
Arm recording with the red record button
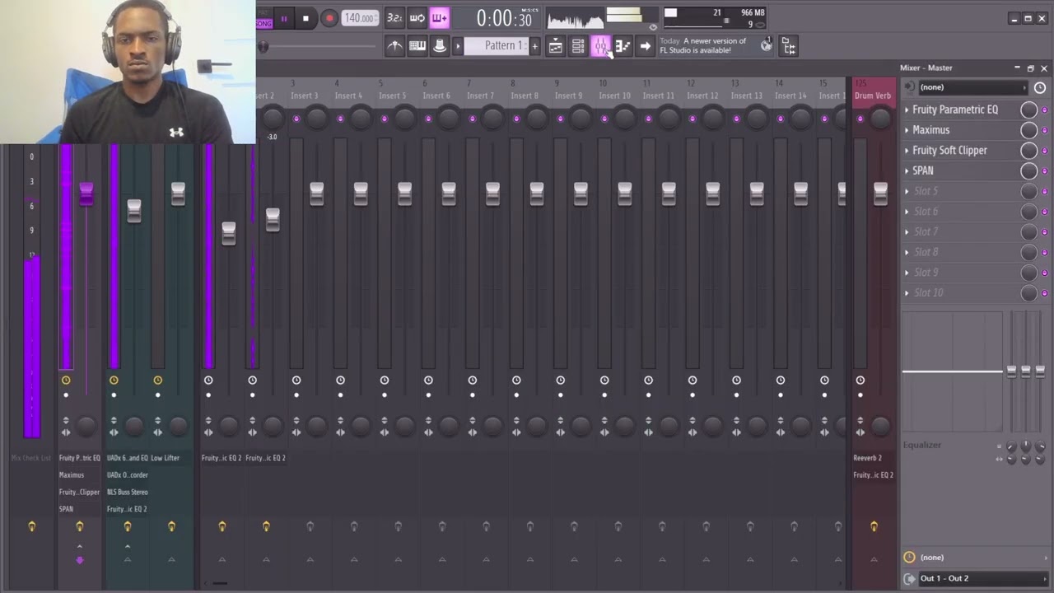[329, 18]
